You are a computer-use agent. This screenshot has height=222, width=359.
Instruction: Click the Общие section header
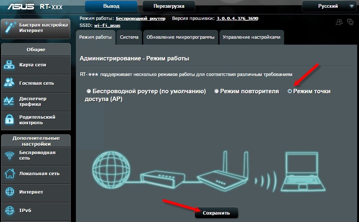click(x=36, y=49)
